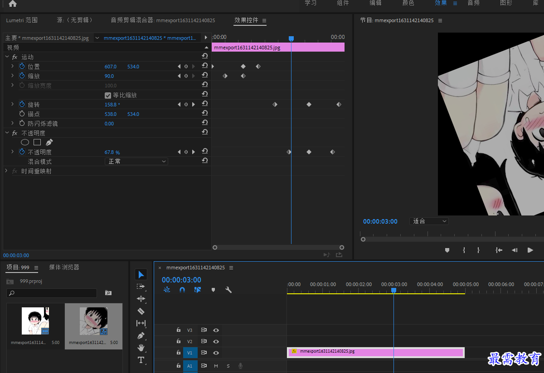Select the Hand tool
This screenshot has width=544, height=373.
click(x=141, y=348)
